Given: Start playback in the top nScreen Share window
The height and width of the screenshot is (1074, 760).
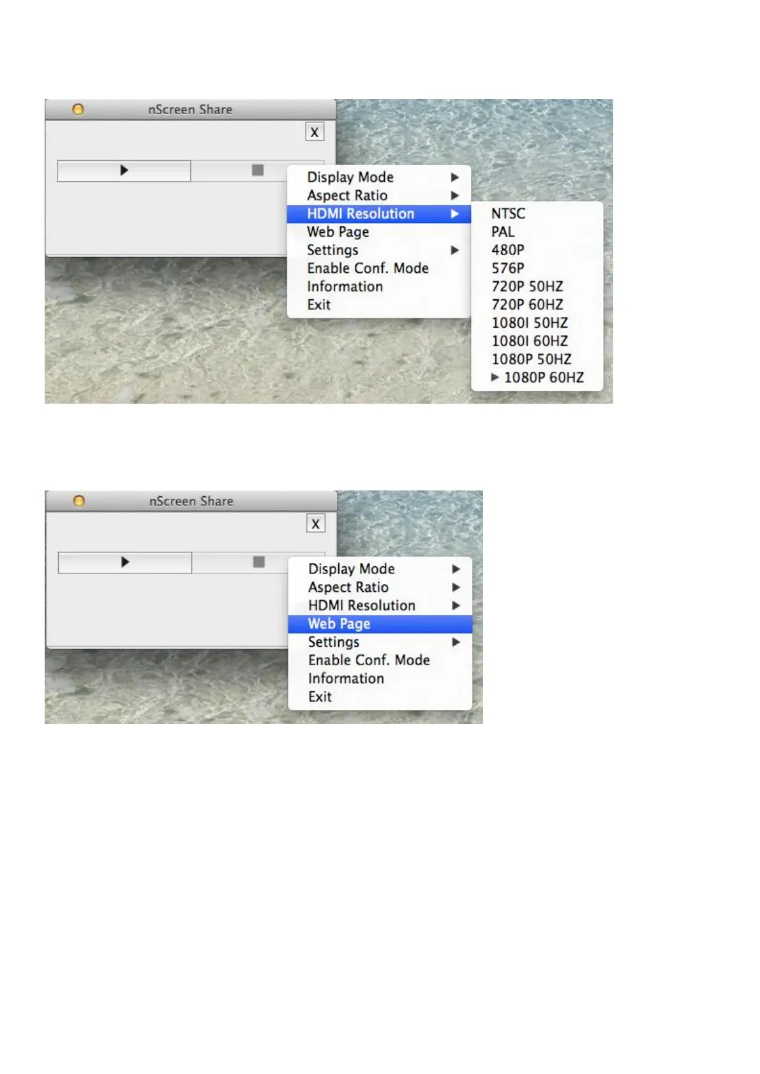Looking at the screenshot, I should coord(124,171).
